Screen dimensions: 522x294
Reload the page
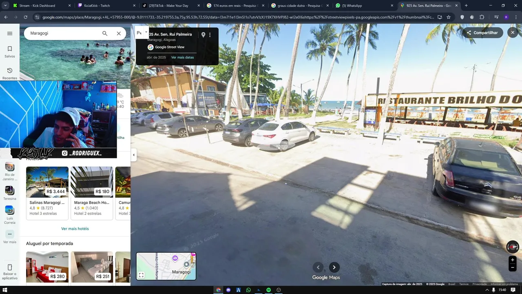(25, 17)
